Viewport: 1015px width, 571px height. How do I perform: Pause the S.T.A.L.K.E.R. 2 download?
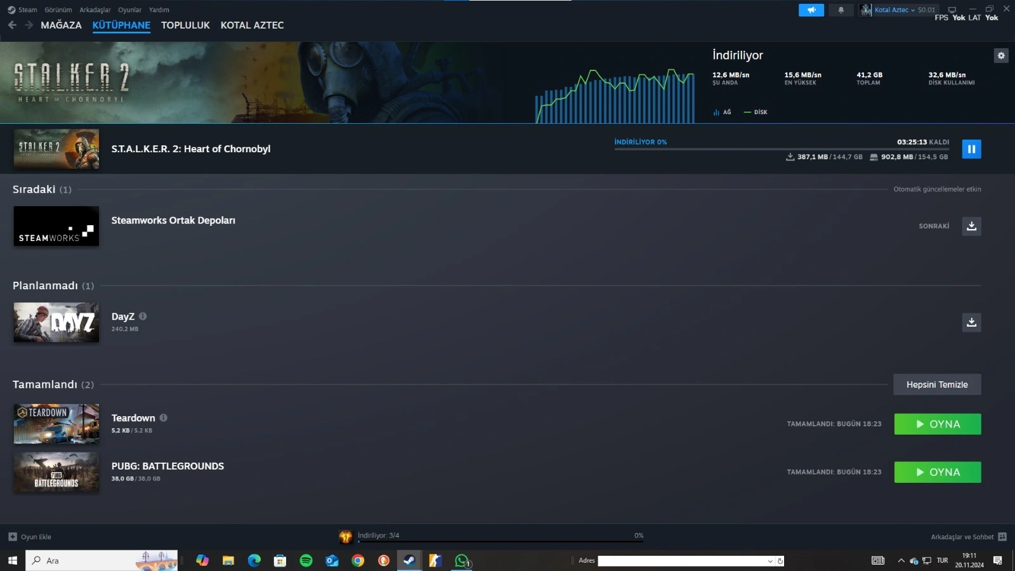point(971,149)
